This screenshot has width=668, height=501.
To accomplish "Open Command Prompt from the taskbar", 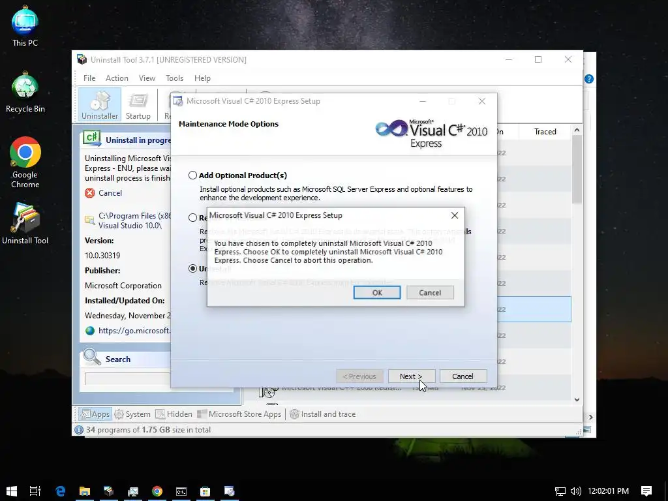I will 181,491.
